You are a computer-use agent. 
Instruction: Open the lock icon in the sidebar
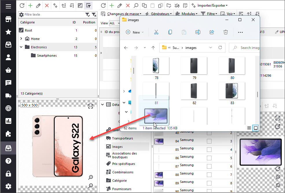[x=8, y=174]
